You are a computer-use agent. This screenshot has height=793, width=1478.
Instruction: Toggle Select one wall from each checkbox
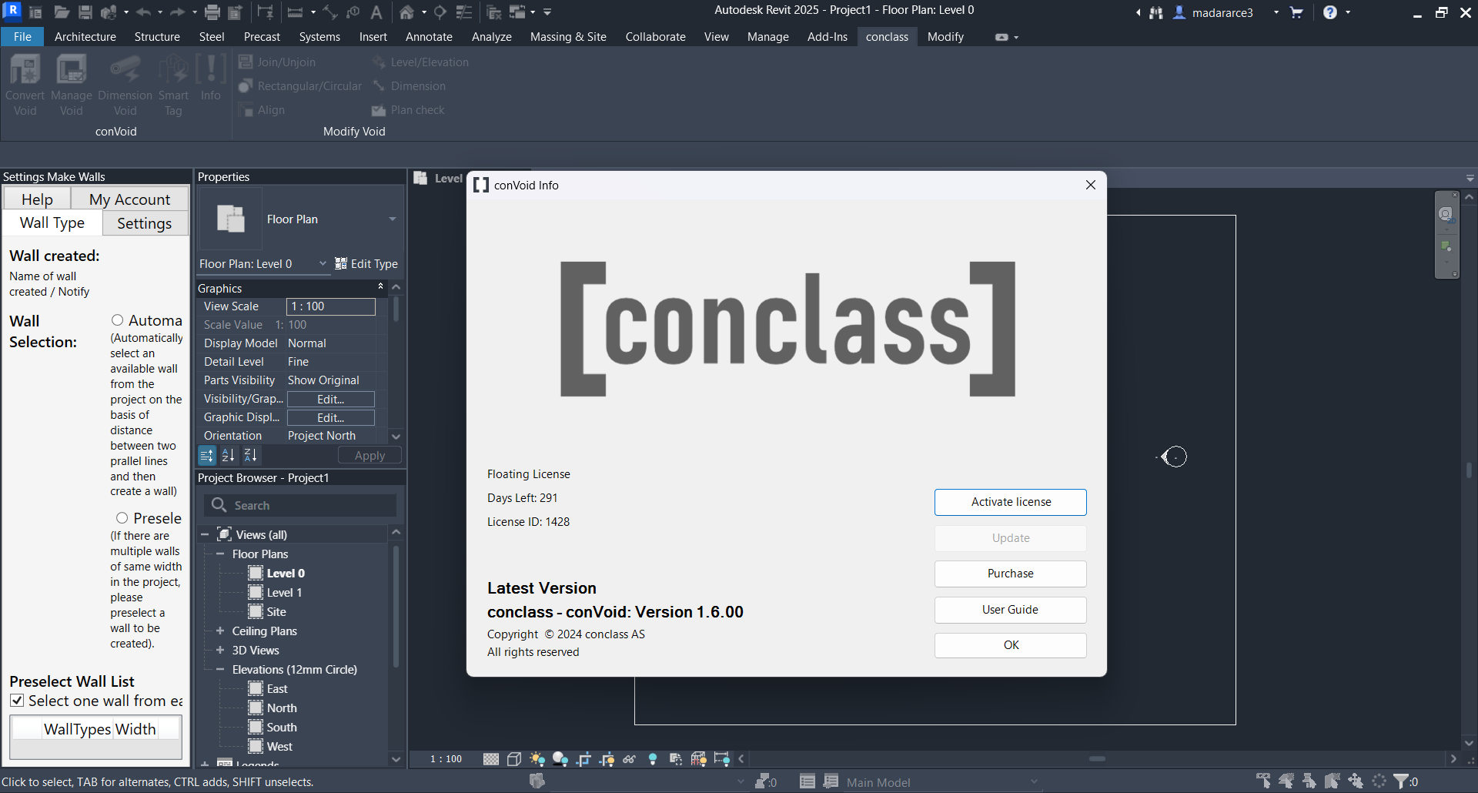[17, 701]
